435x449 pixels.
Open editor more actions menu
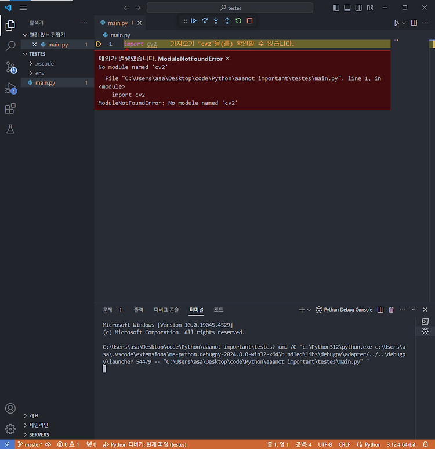425,23
